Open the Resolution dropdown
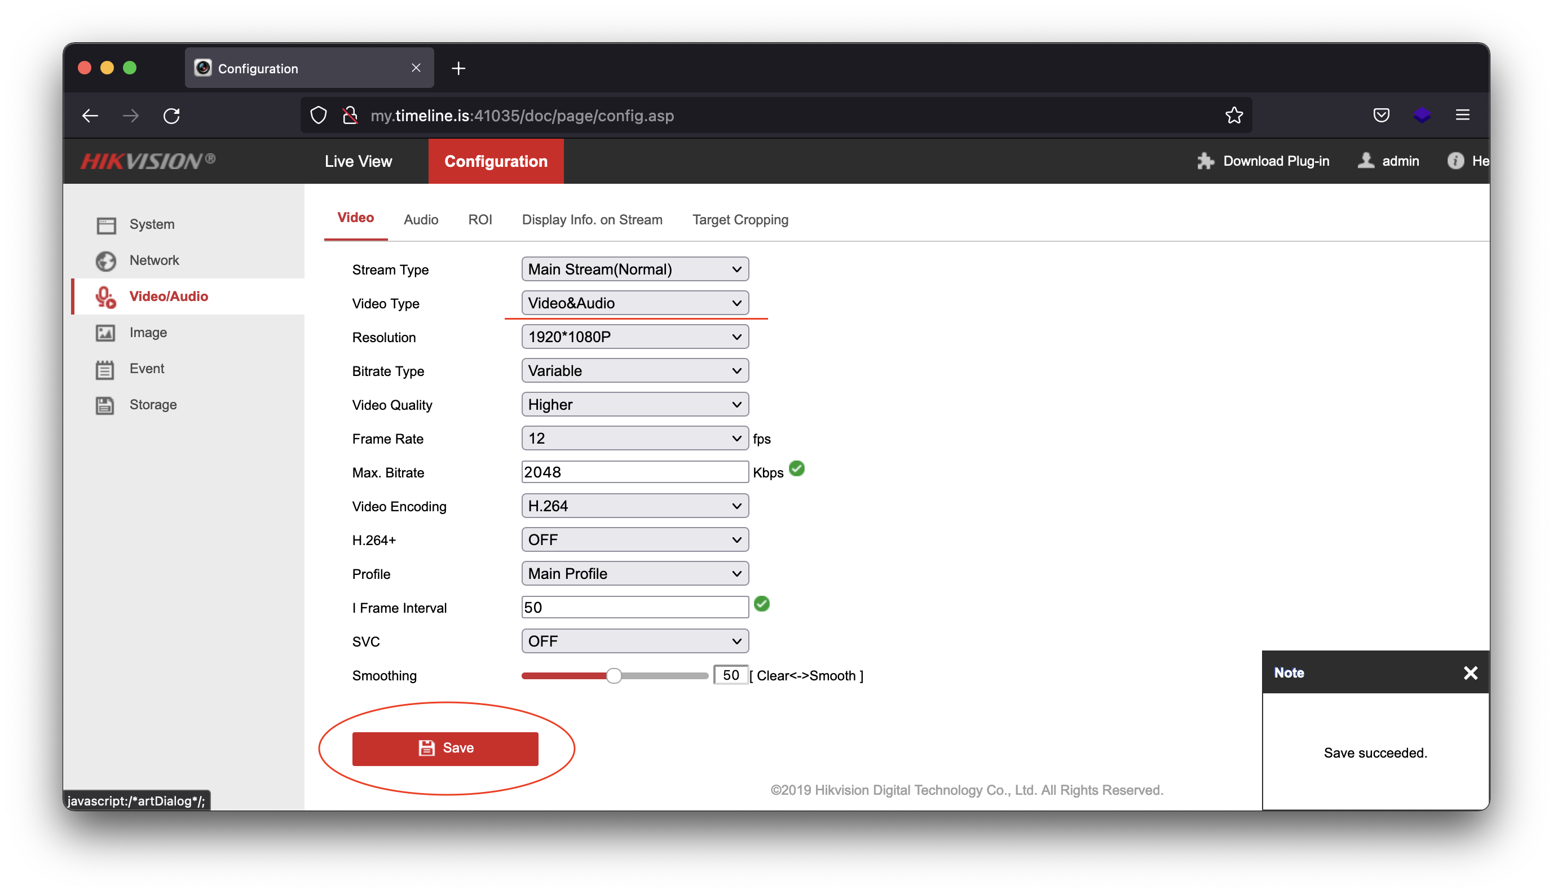The height and width of the screenshot is (894, 1553). [634, 337]
